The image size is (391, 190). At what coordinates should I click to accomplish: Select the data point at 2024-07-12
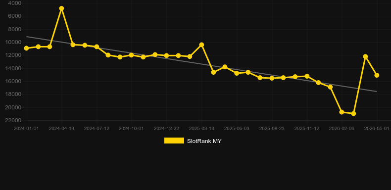point(97,47)
